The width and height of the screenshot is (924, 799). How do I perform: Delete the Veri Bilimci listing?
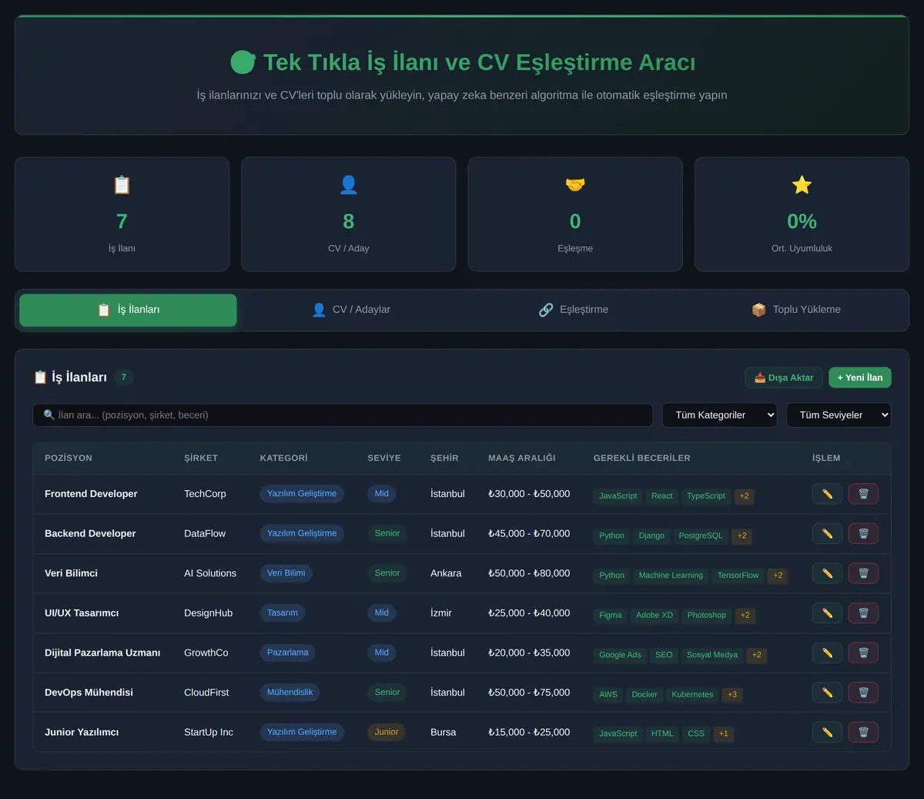click(x=863, y=573)
